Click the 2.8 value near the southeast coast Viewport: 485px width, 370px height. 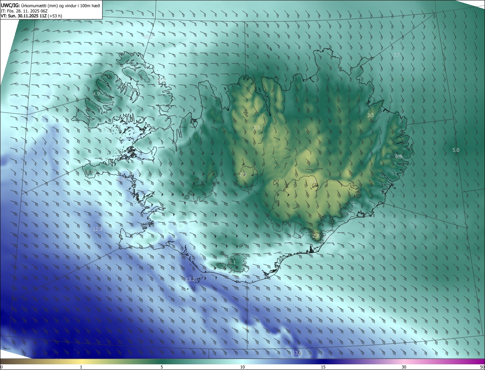[x=316, y=235]
